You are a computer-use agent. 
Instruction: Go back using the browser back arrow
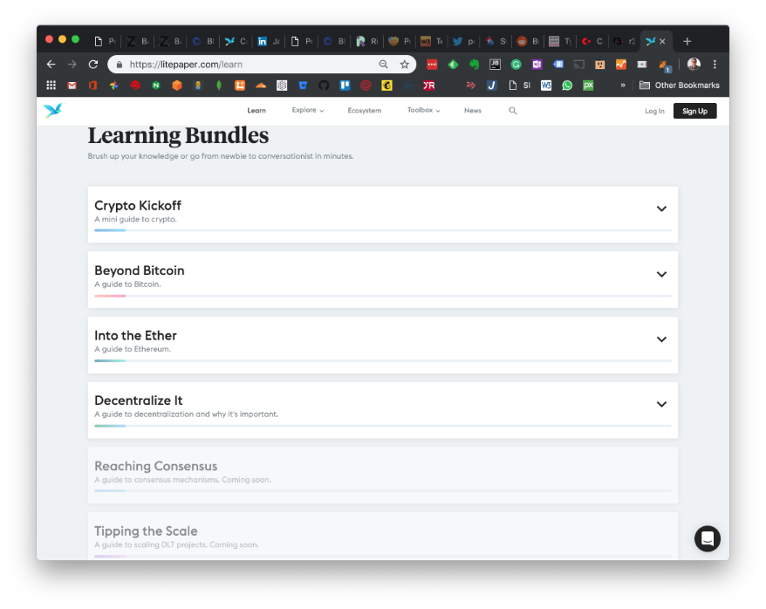coord(51,65)
